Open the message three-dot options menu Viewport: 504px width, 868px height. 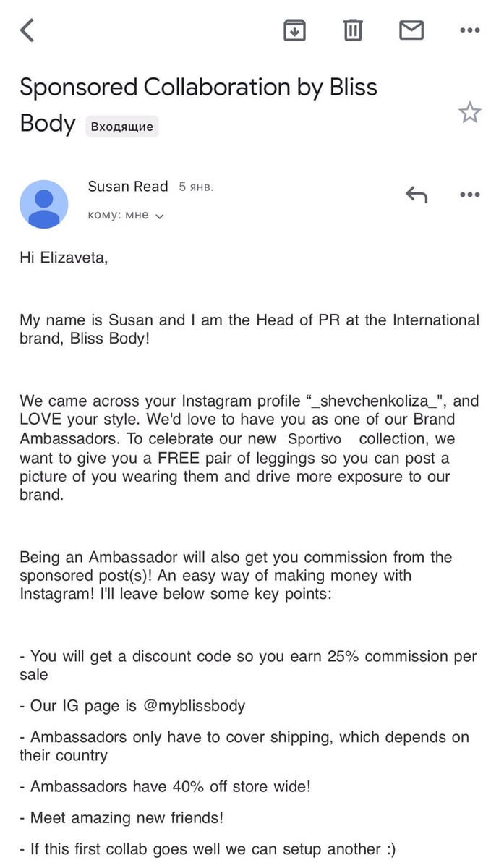pos(470,195)
